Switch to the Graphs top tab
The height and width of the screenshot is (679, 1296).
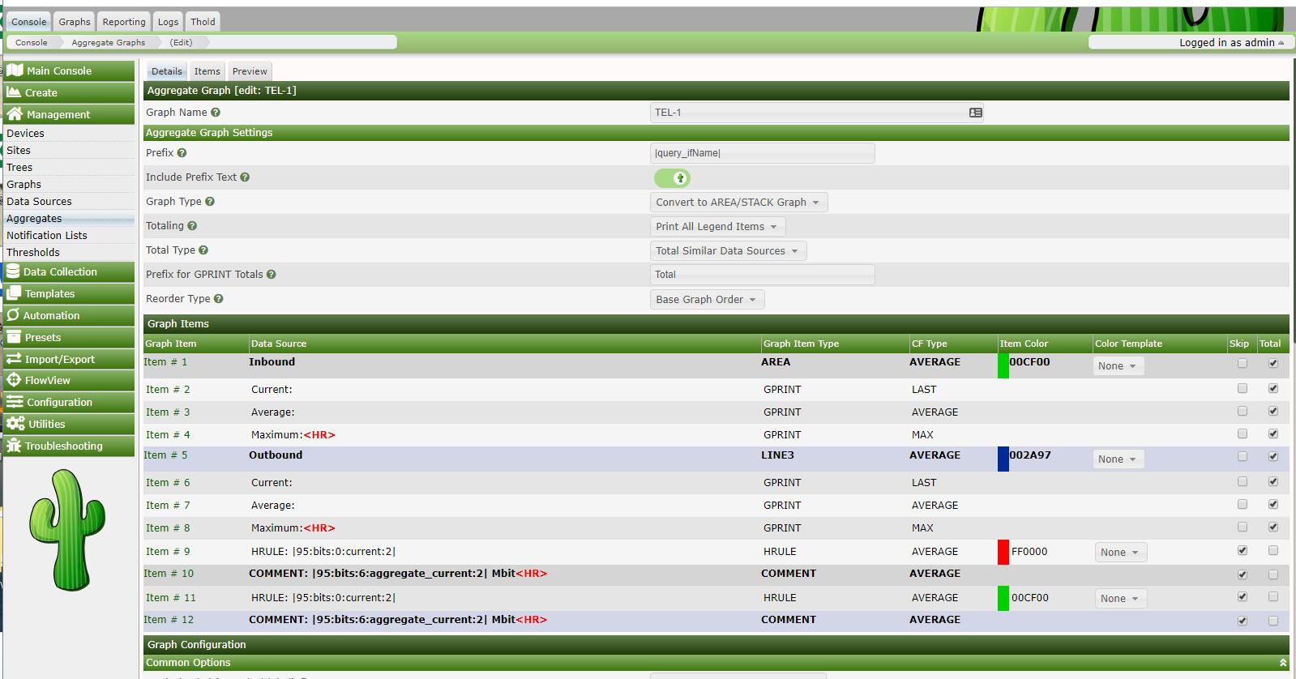75,22
